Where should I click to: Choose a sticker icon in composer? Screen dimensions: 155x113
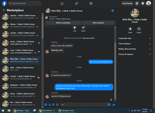click(x=54, y=105)
